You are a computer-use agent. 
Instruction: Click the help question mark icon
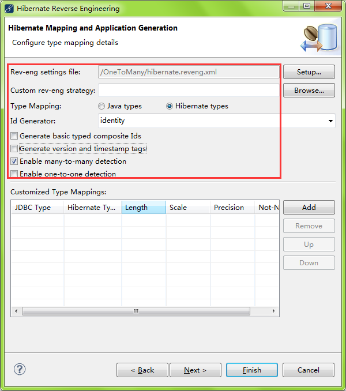pyautogui.click(x=20, y=369)
